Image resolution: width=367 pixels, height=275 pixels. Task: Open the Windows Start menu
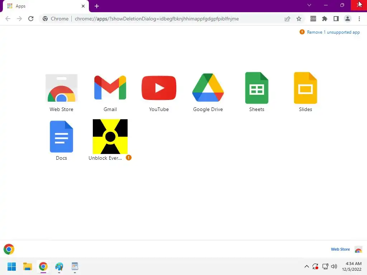(11, 266)
